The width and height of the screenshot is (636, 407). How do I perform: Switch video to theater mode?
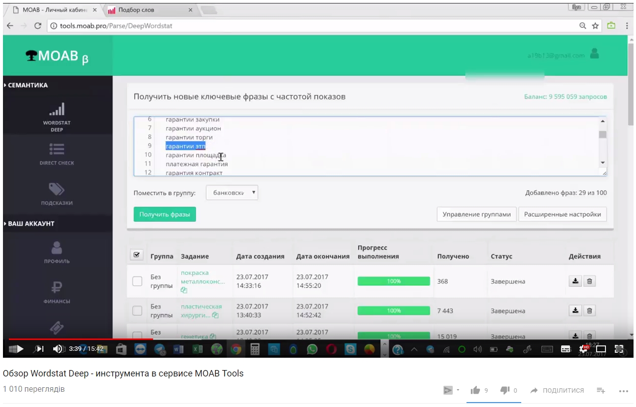601,349
